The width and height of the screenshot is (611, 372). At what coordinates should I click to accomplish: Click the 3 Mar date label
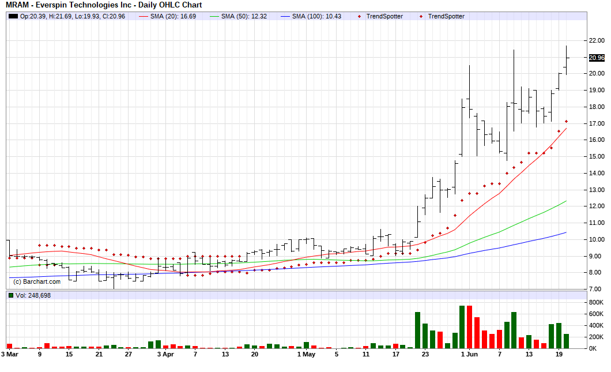coord(10,355)
